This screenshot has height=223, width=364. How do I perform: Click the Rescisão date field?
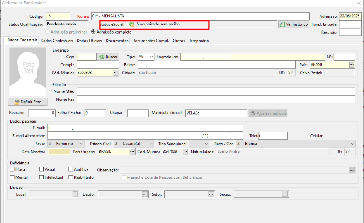coord(350,32)
